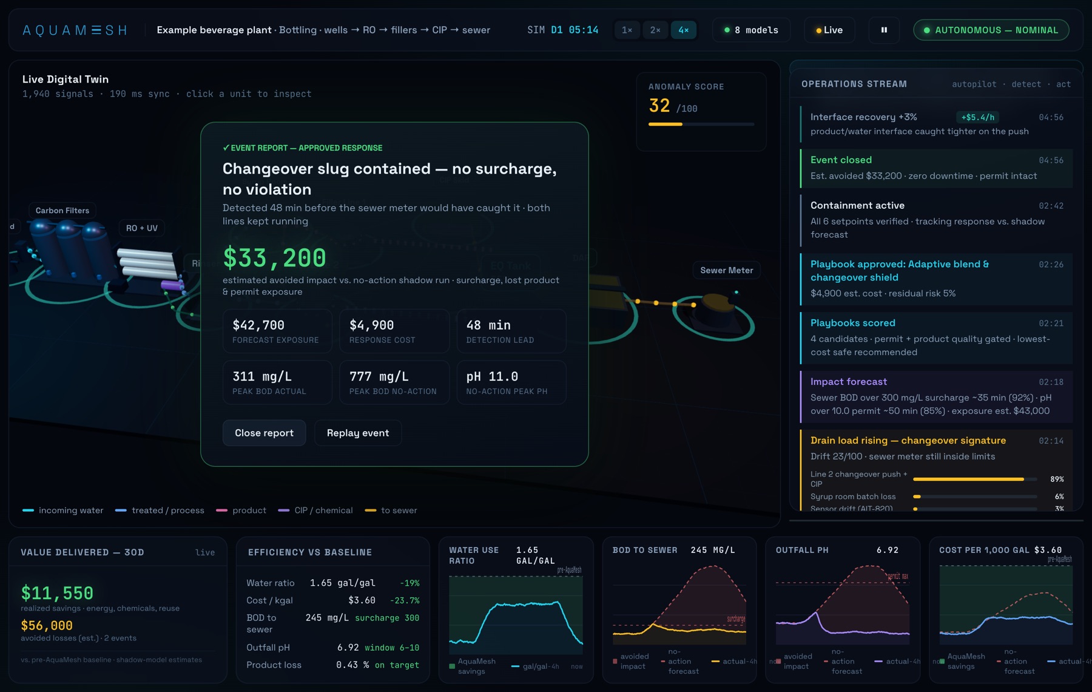
Task: Open the Cost per 1,000 gal chart
Action: click(1006, 610)
